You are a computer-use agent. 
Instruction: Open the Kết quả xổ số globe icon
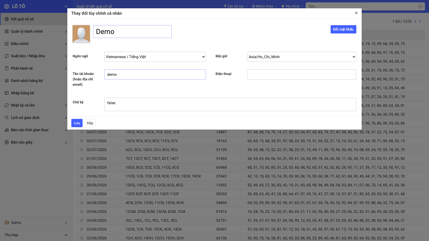click(7, 19)
